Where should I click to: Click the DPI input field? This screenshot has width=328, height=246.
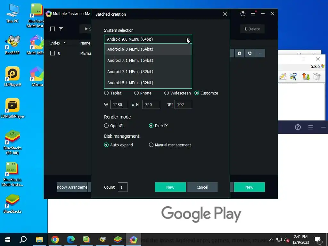(x=183, y=104)
